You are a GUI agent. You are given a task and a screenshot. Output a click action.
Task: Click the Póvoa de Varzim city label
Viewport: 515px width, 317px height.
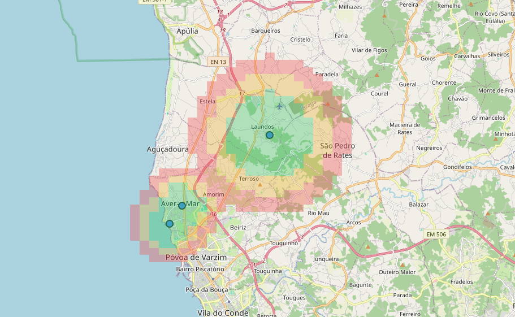click(x=196, y=257)
